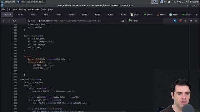The height and width of the screenshot is (112, 200).
Task: Click haskell_cc_libraries_aspect on line 131
Action: pos(59,91)
